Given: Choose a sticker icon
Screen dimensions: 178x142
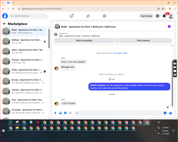Looking at the screenshot, I should [x=66, y=113].
